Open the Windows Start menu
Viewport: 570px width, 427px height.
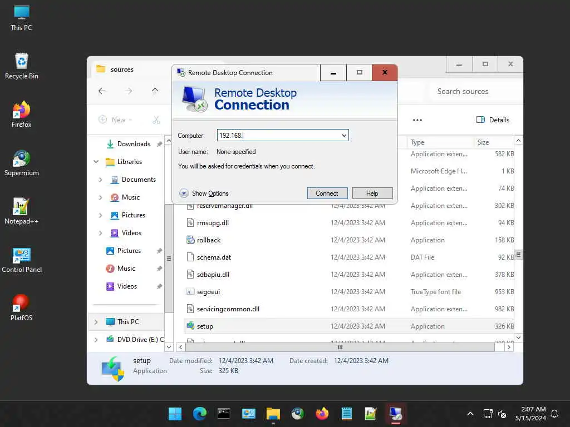point(175,414)
